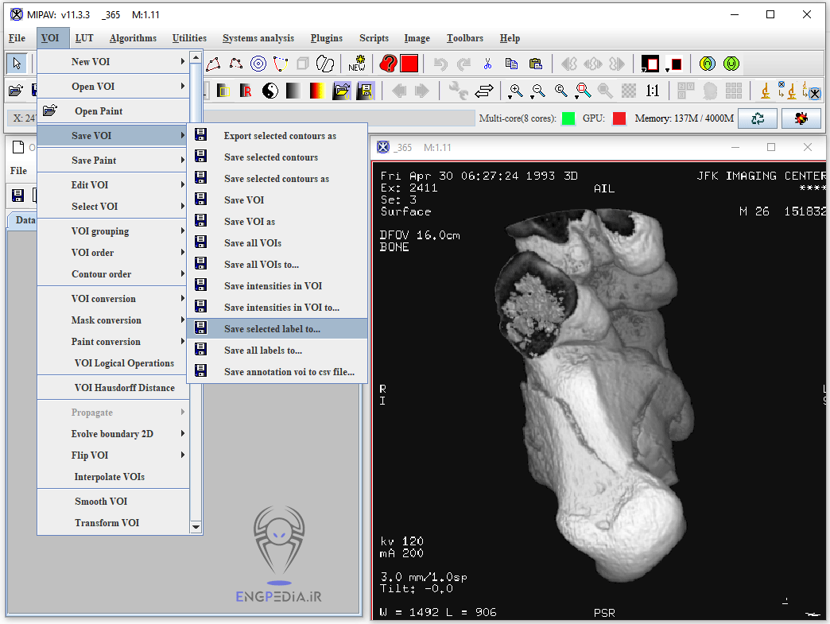Screen dimensions: 830x624
Task: Click the red R LUT icon
Action: (246, 91)
